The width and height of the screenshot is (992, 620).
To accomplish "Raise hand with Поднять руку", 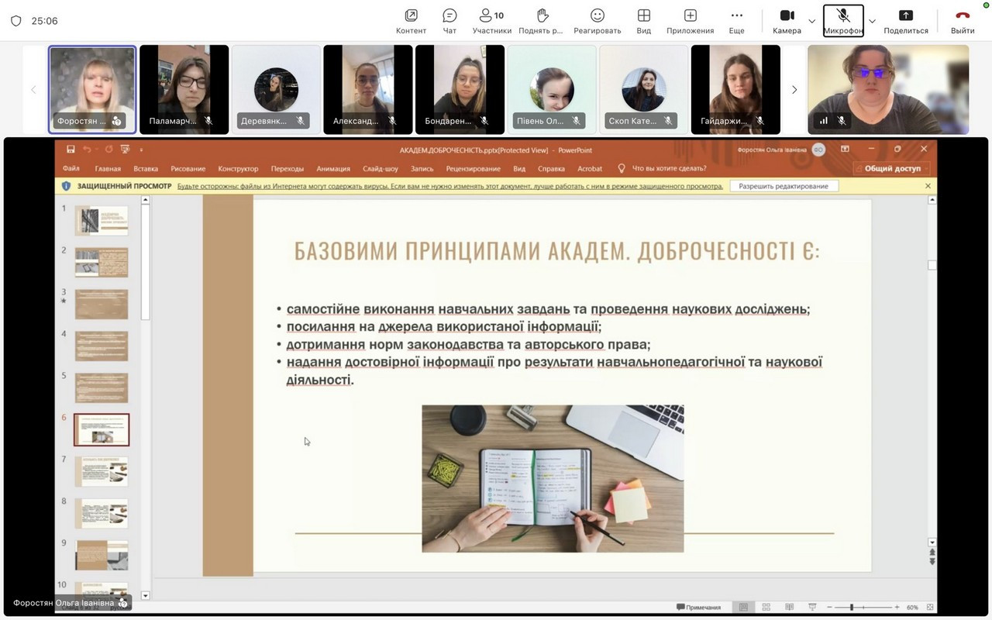I will [541, 21].
